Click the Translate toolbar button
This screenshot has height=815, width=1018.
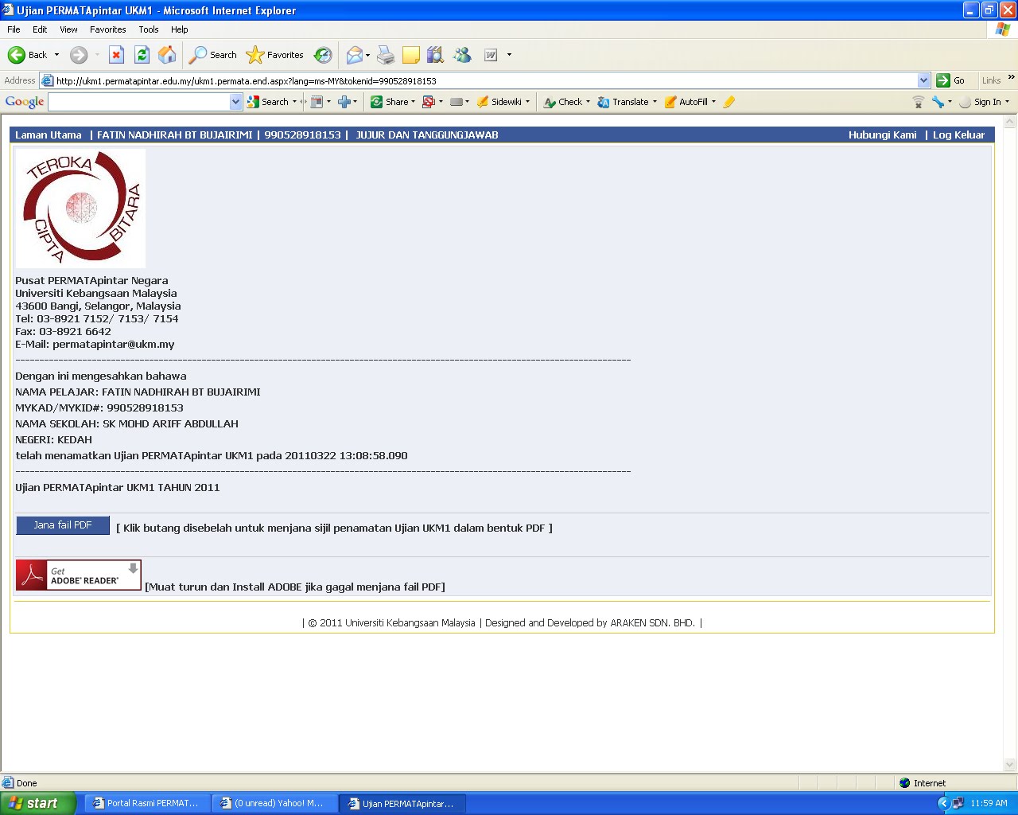(624, 102)
